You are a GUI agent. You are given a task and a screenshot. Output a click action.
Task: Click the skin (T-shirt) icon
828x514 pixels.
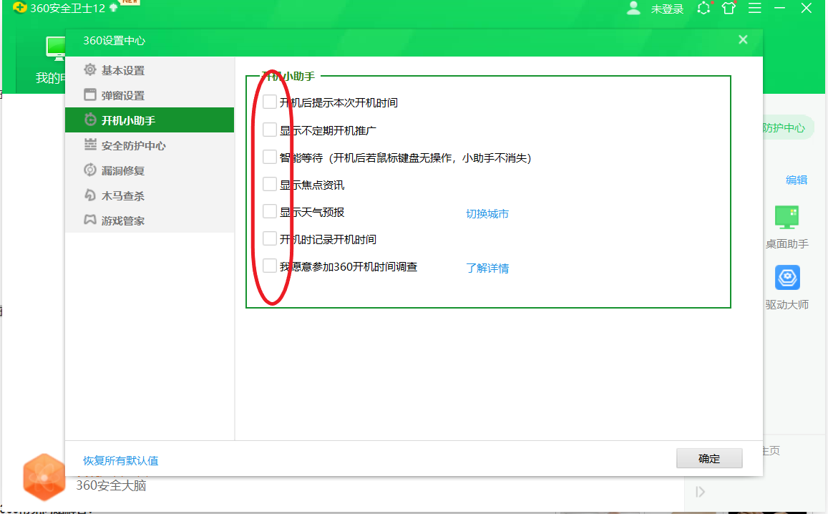[x=729, y=9]
